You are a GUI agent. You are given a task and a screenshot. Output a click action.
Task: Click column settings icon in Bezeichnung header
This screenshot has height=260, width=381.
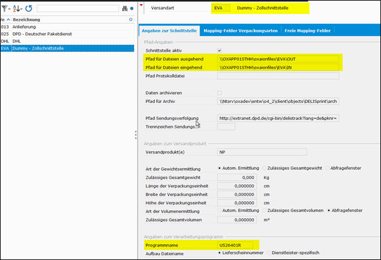tap(130, 19)
